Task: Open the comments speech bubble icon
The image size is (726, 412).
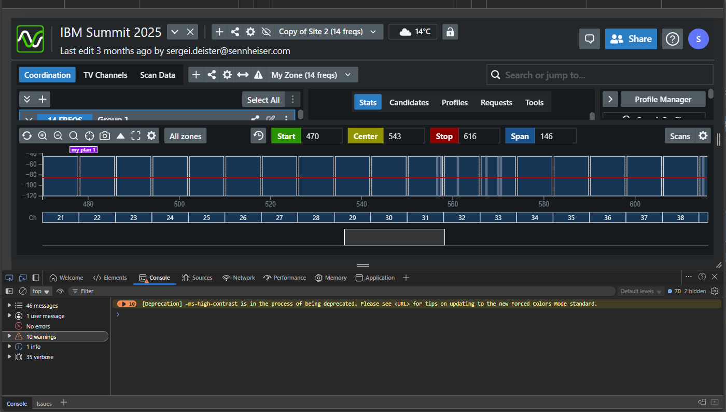Action: point(590,39)
